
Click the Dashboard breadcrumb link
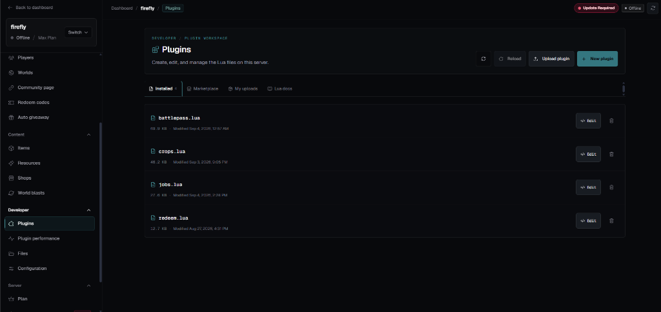tap(122, 8)
